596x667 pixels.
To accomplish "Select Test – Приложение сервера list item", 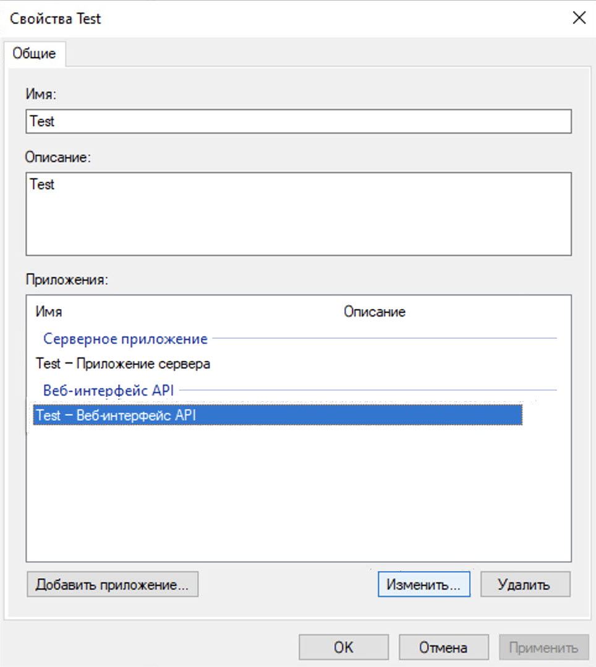I will 123,363.
